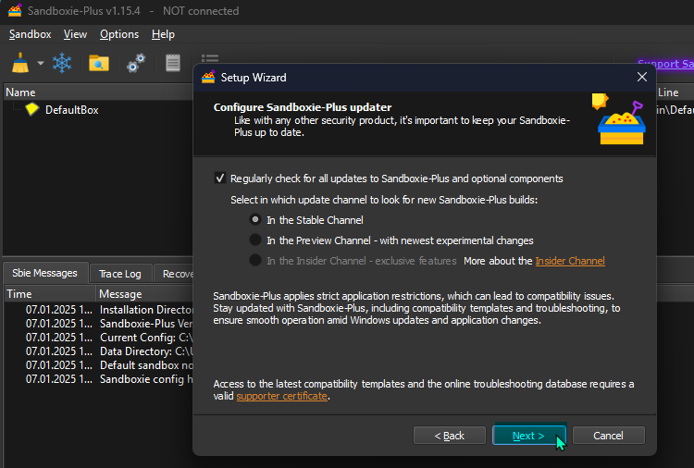
Task: Select the 'Installation Directory' message row
Action: click(99, 310)
